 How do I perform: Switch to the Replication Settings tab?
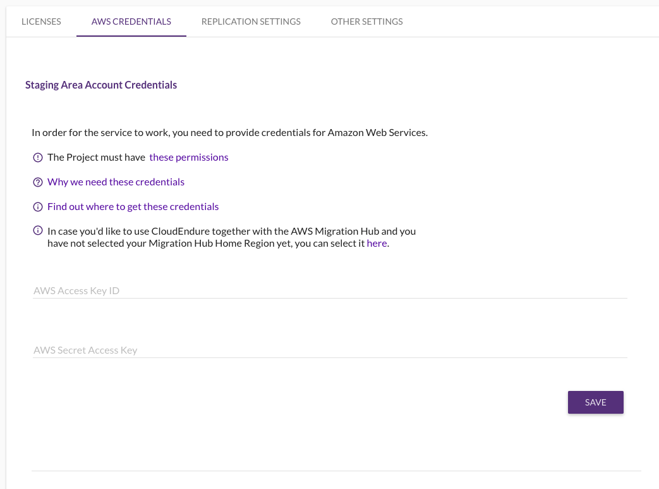tap(251, 22)
